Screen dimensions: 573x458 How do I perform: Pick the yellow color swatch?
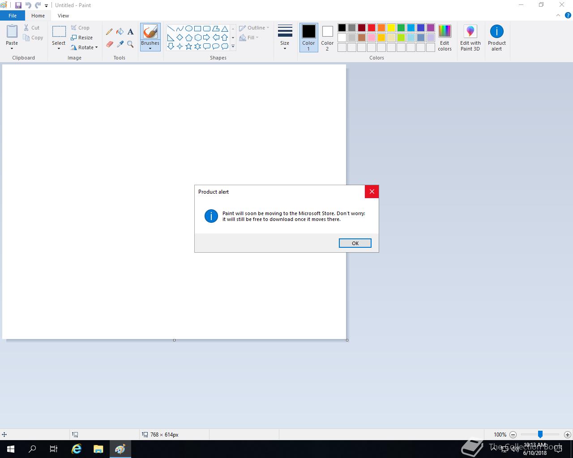391,28
